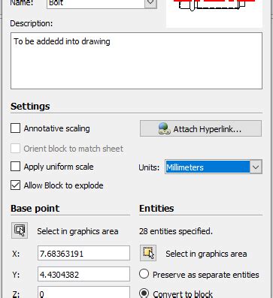The height and width of the screenshot is (298, 273).
Task: Click the Base point select in graphics area icon
Action: (x=20, y=230)
